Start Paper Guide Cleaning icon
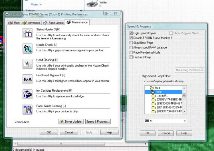Viewport: 214px width, 151px height. 27,110
